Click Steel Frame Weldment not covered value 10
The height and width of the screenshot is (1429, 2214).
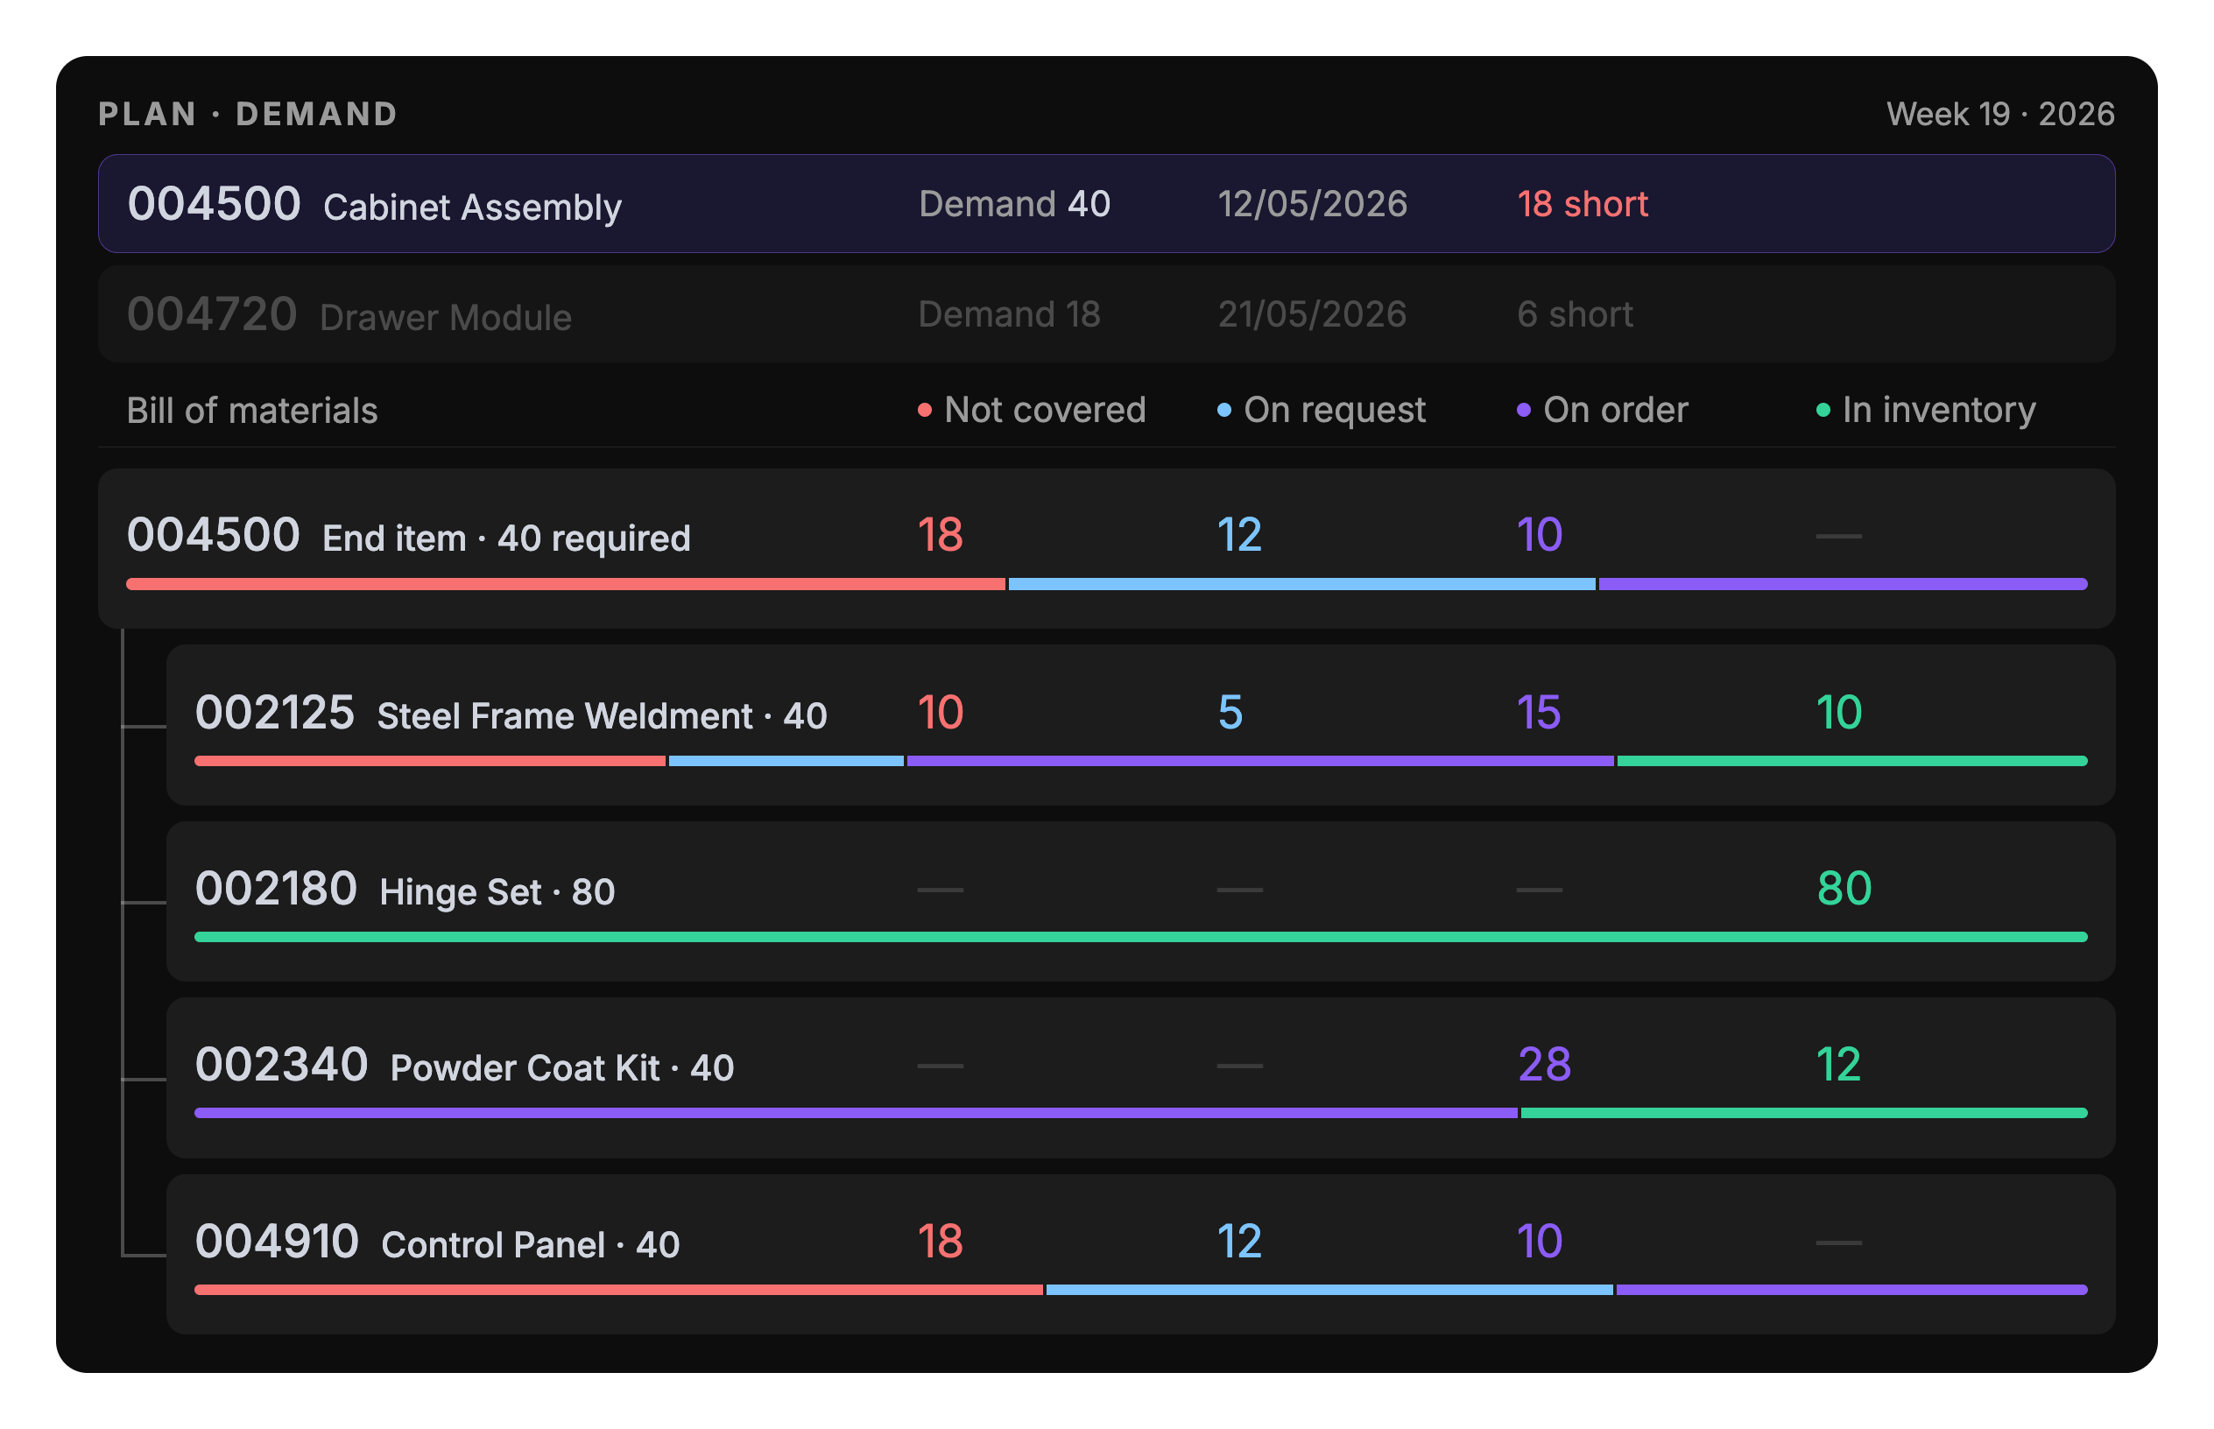940,712
